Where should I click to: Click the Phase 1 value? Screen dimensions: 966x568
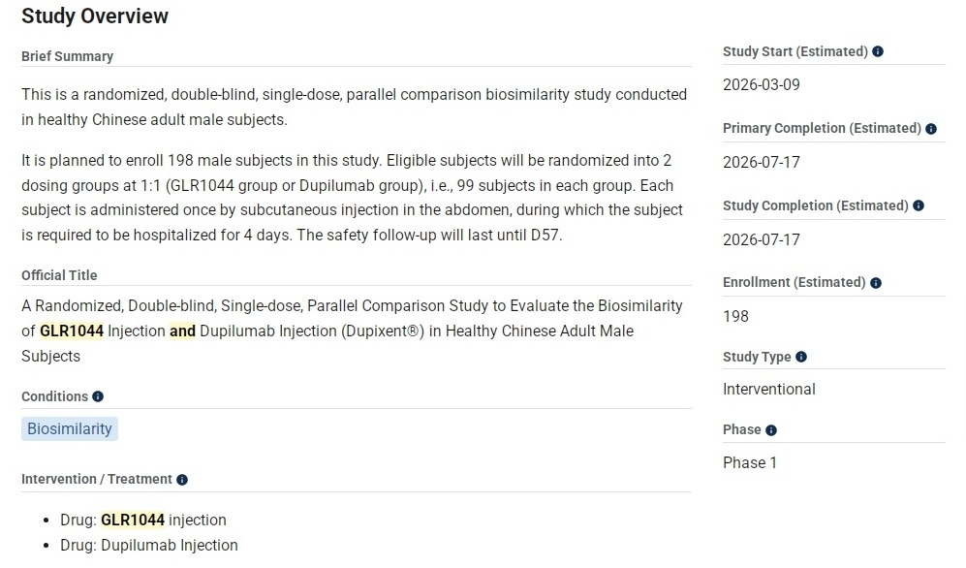pyautogui.click(x=750, y=463)
